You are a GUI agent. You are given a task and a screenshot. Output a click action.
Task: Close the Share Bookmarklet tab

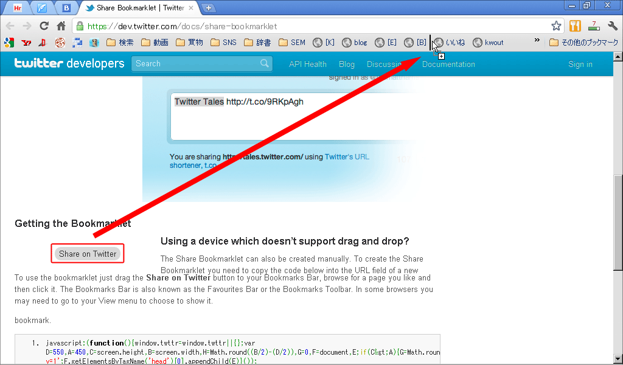pyautogui.click(x=191, y=7)
